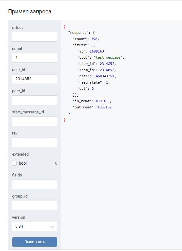Click the bool label next to checkbox

23,163
